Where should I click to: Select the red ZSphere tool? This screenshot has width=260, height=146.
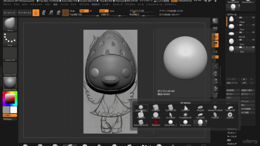(156, 123)
